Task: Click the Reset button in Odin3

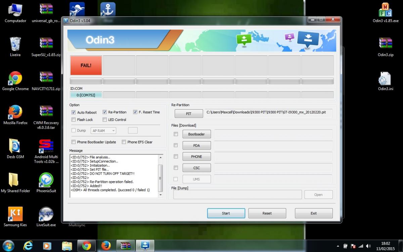Action: click(267, 213)
